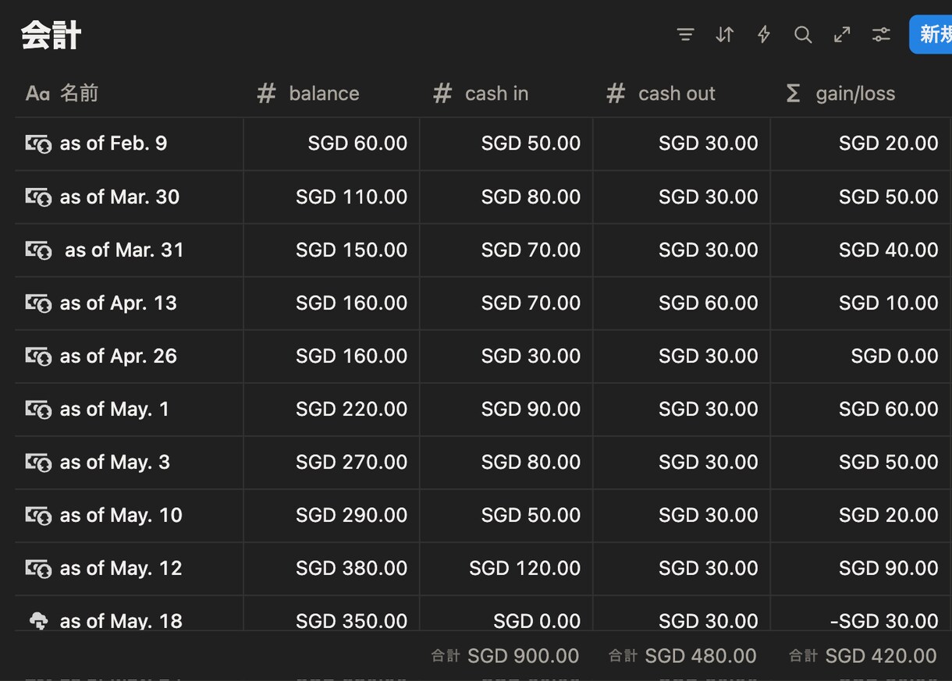Click the sort arrows icon

(725, 34)
